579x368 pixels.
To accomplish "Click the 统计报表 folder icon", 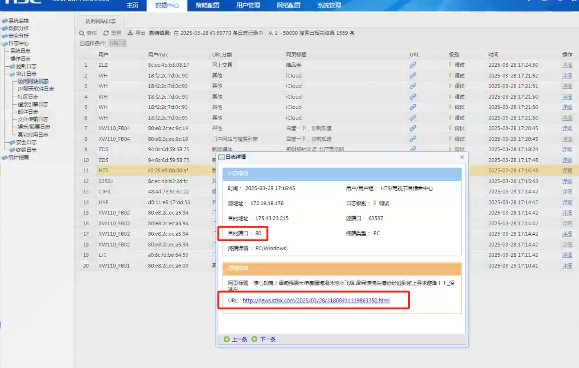I will 4,158.
